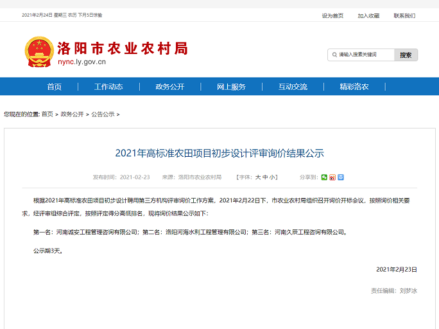Select 网上服务 in navigation bar

coord(231,87)
